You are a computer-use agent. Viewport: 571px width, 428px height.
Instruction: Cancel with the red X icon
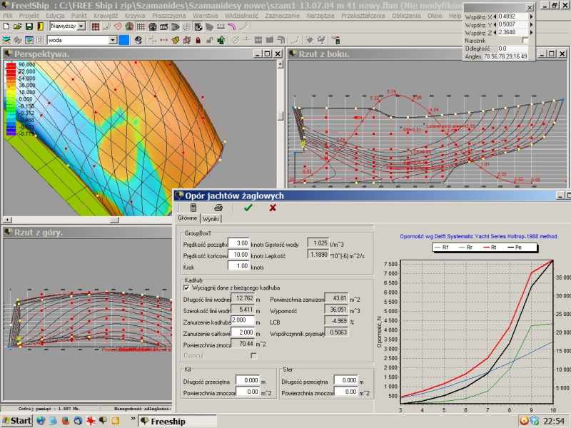273,208
